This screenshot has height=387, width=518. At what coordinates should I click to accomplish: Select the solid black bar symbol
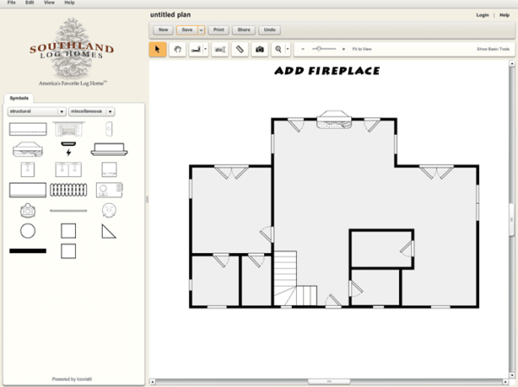pyautogui.click(x=28, y=251)
